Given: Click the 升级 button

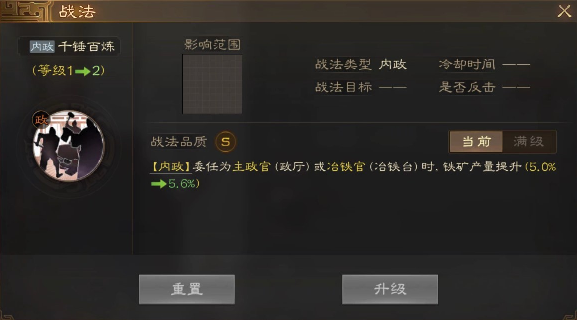Looking at the screenshot, I should pos(390,289).
